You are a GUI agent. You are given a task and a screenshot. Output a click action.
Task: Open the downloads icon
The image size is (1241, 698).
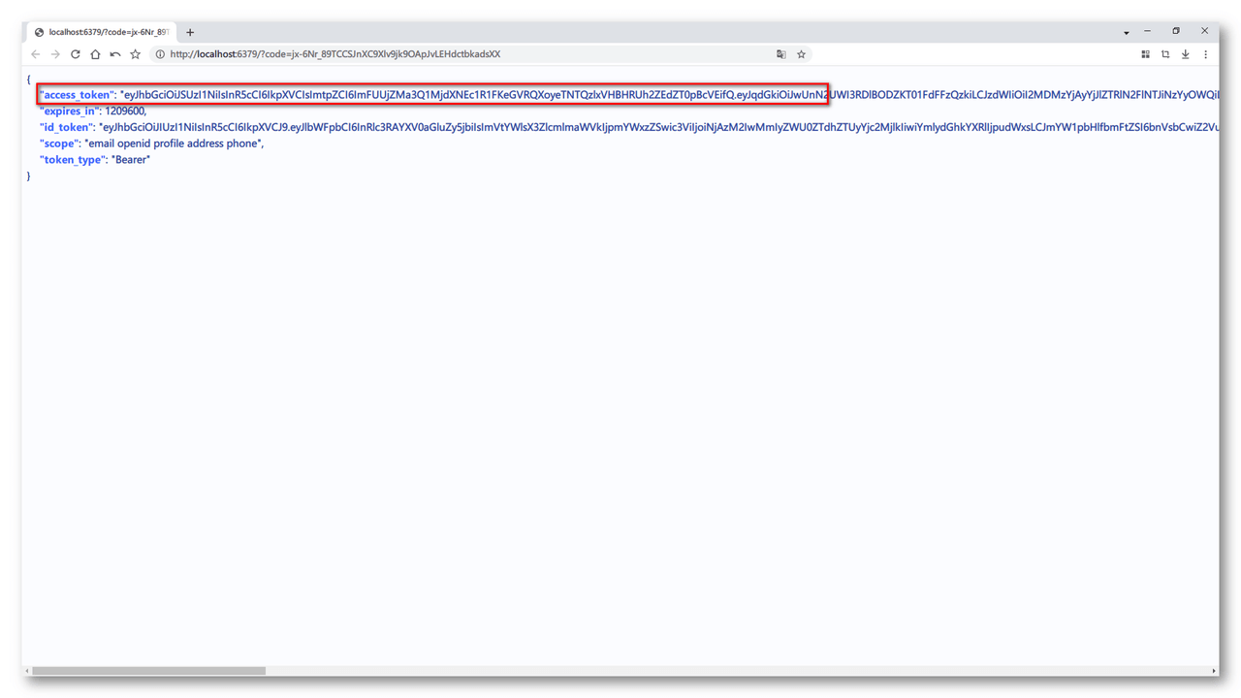click(x=1186, y=54)
